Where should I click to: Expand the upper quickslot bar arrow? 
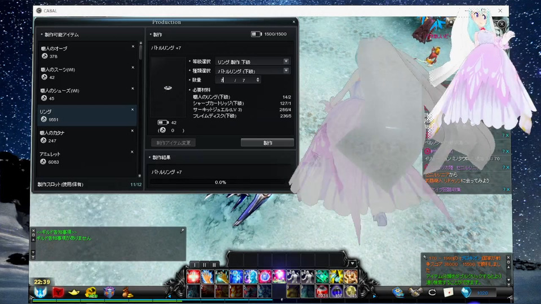point(352,264)
